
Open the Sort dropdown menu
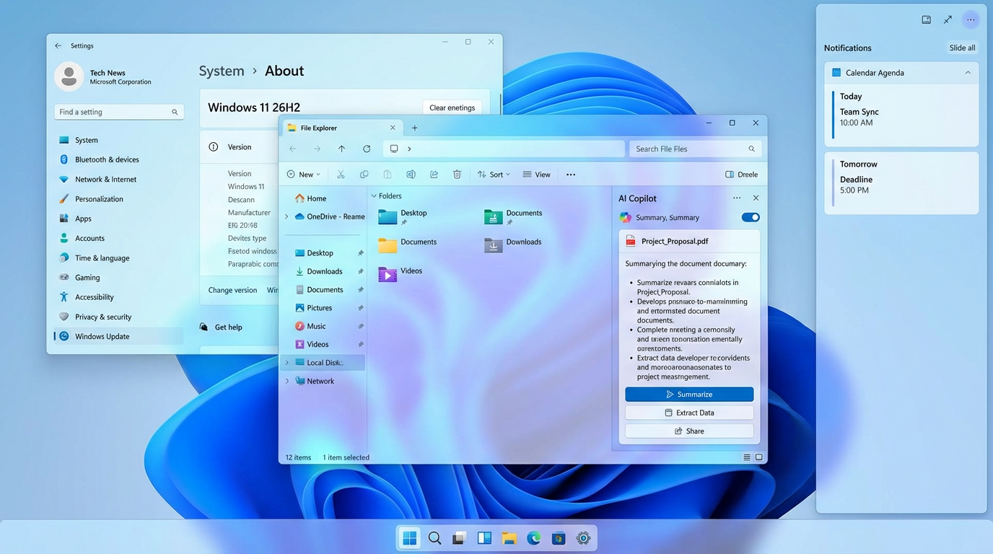[494, 175]
